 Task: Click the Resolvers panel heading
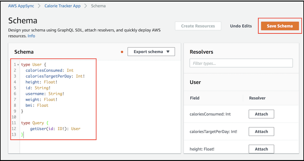pos(201,52)
